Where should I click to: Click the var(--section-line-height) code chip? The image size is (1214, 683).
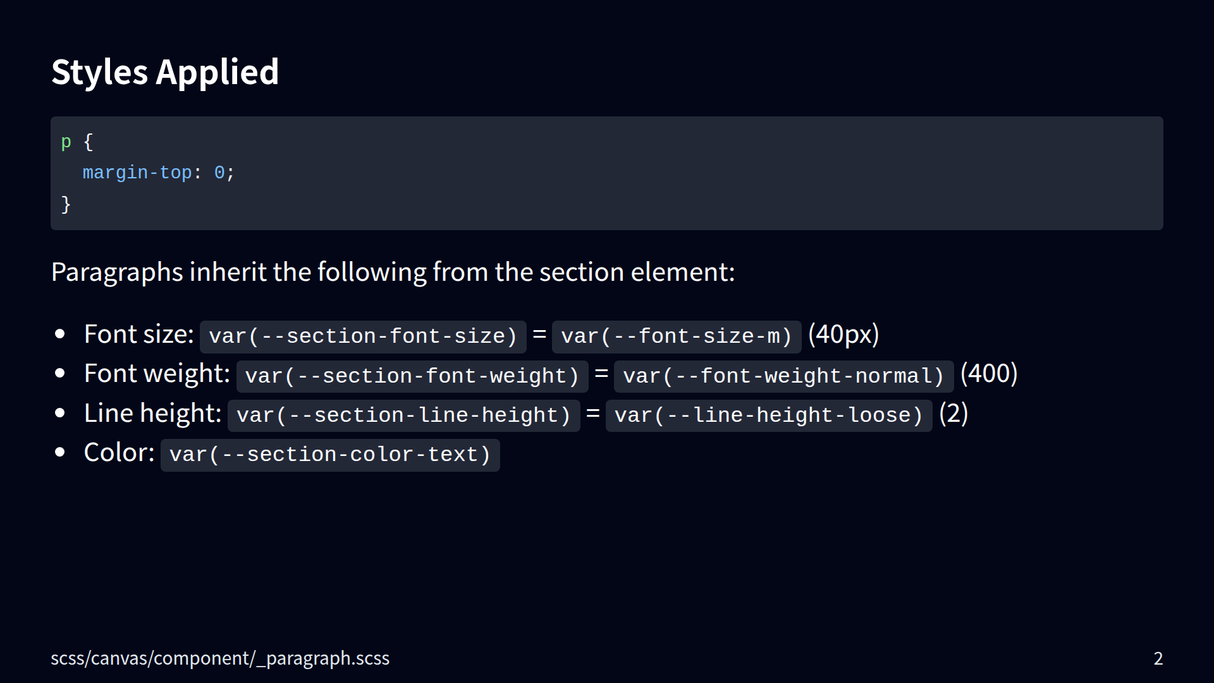[403, 415]
